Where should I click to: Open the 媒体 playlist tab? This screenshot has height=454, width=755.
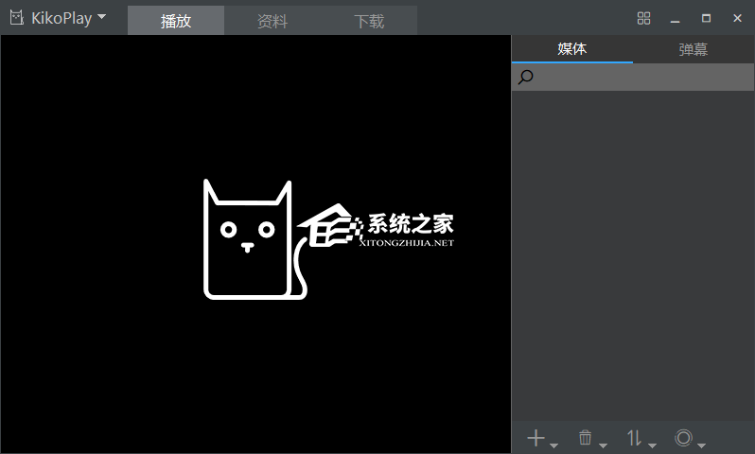(x=572, y=48)
